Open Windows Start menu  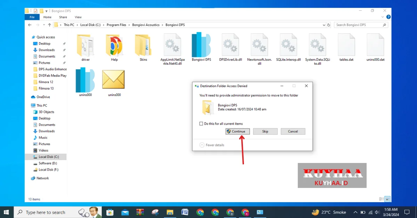point(7,212)
